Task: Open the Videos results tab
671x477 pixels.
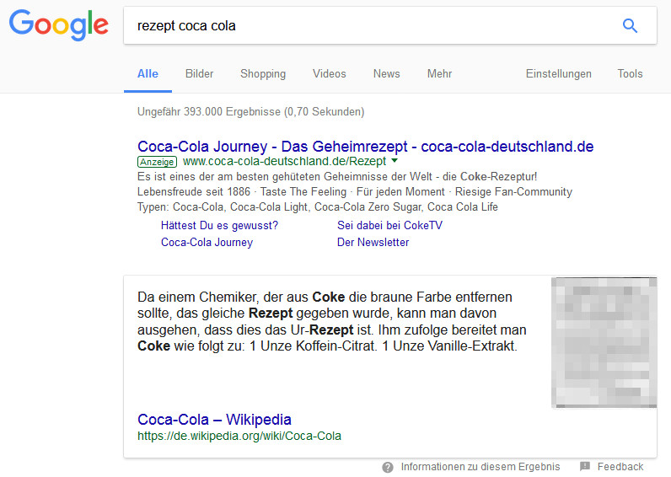Action: [329, 74]
